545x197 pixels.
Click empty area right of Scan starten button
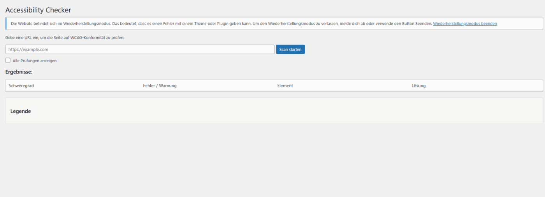[389, 49]
